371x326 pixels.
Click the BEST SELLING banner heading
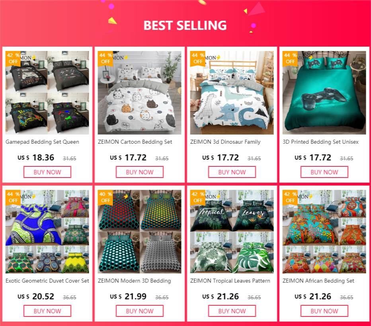tap(185, 25)
